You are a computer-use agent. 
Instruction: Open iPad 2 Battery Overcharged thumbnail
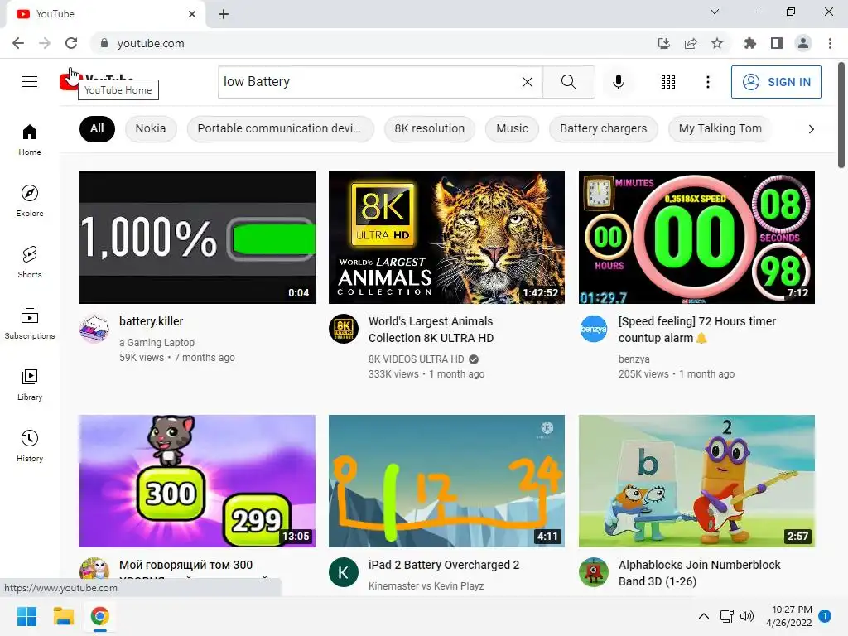point(446,481)
